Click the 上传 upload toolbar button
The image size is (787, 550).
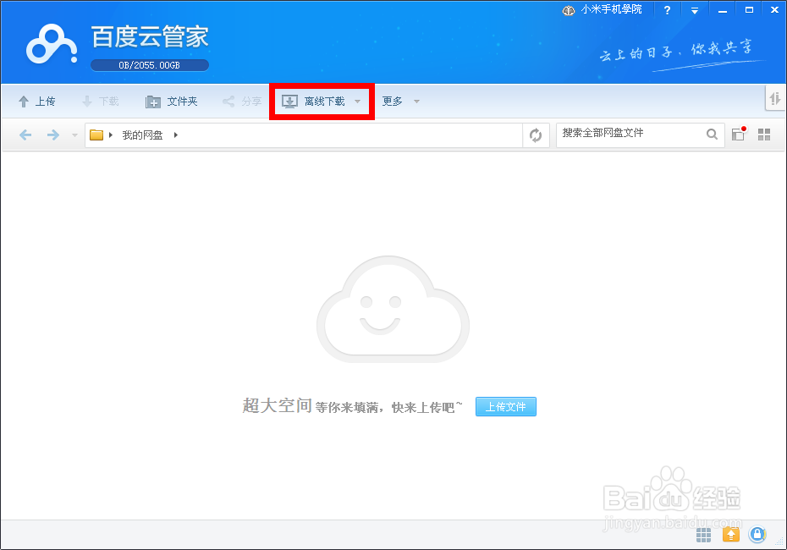(x=36, y=102)
